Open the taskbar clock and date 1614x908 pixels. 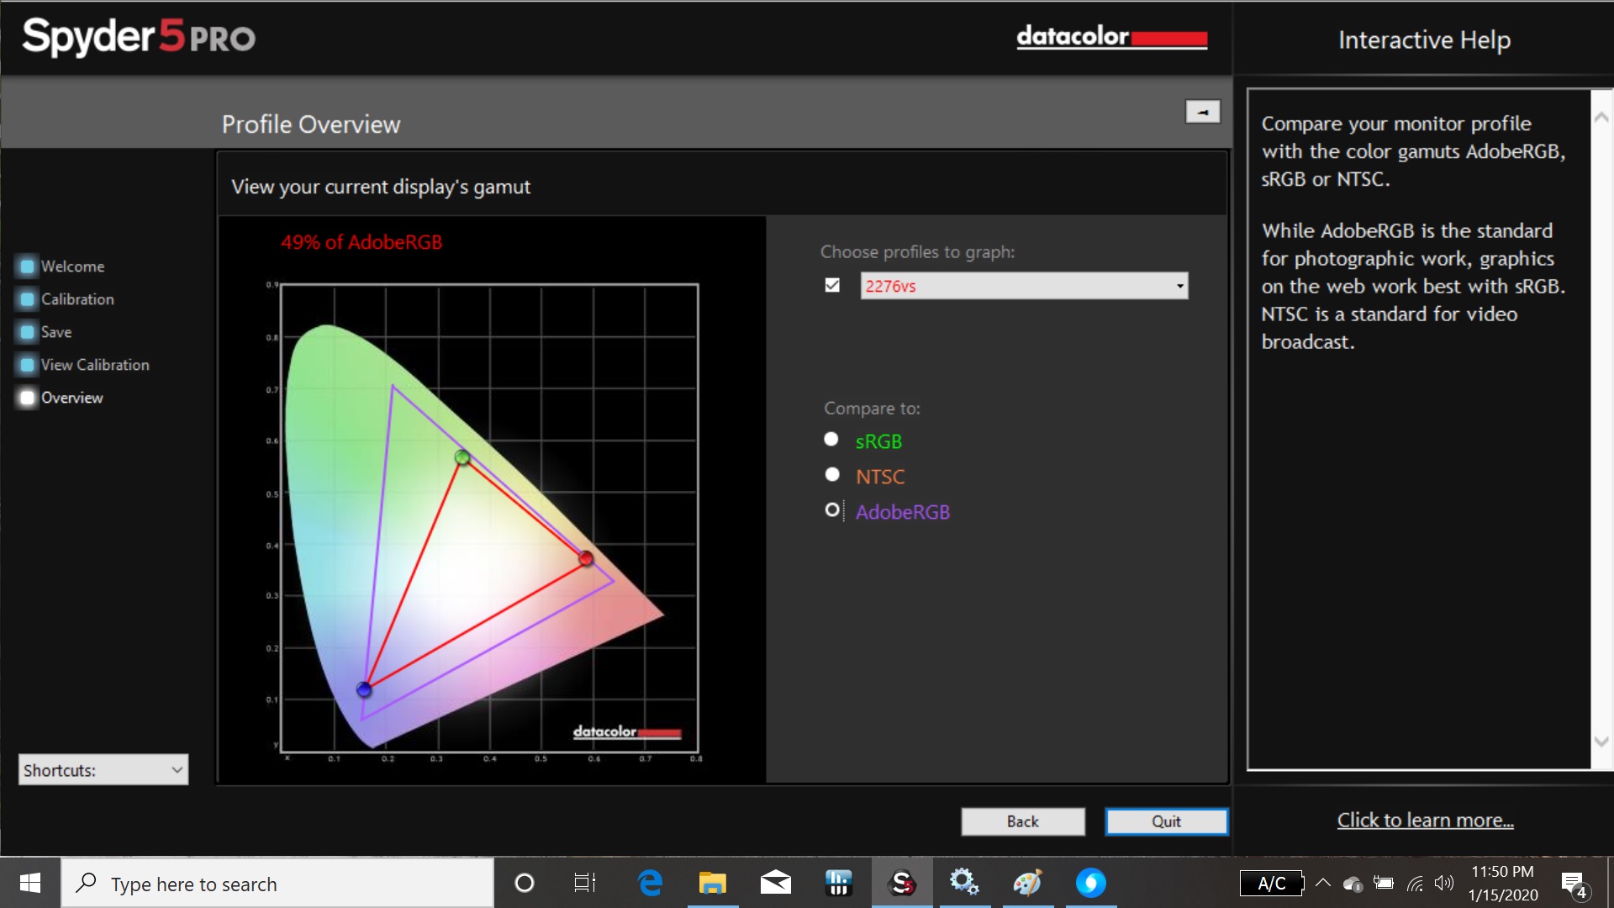pos(1503,883)
